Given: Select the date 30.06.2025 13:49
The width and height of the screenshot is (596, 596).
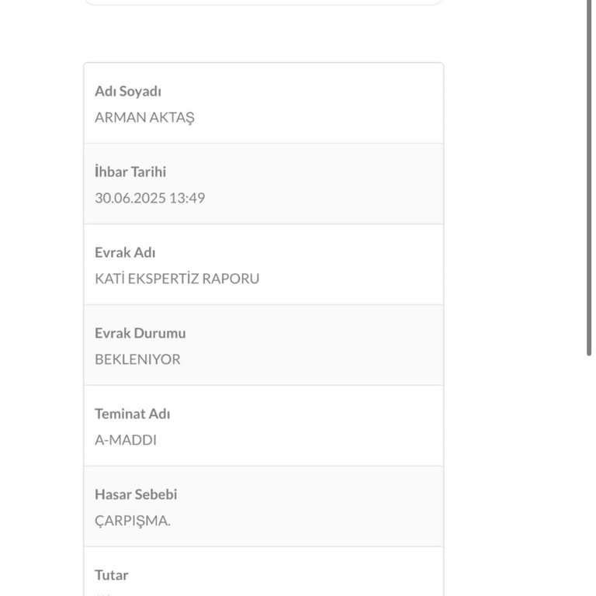Looking at the screenshot, I should (x=150, y=198).
